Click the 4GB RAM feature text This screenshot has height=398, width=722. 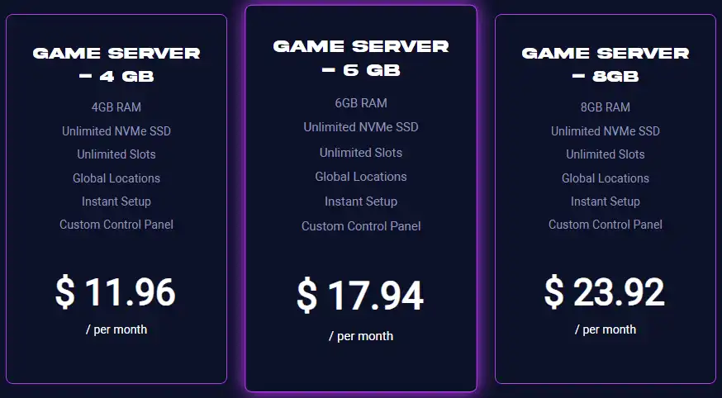coord(116,107)
